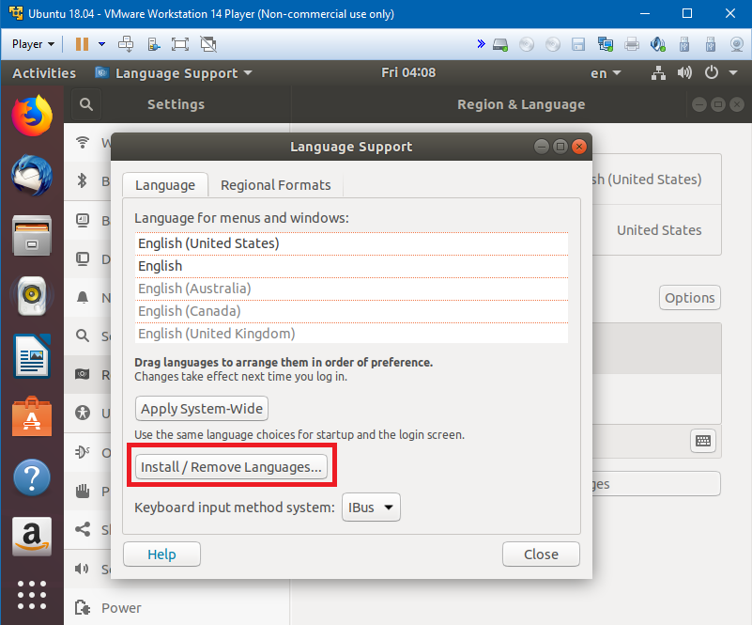Click Send Ctrl+Alt+Del icon in VMware toolbar

coord(126,44)
